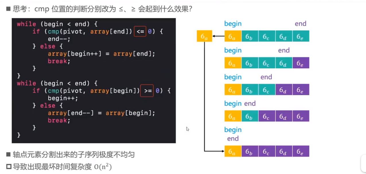This screenshot has width=366, height=174.
Task: Click the highlighted <= comparison in the code
Action: click(x=140, y=31)
